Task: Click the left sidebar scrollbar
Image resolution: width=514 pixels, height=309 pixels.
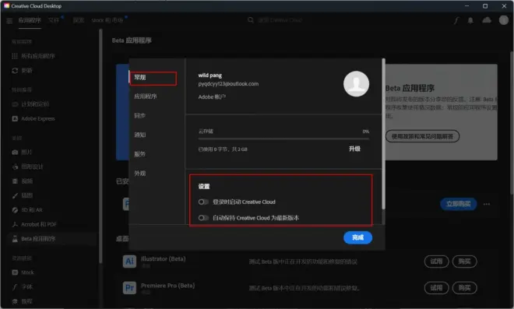Action: tap(100, 146)
